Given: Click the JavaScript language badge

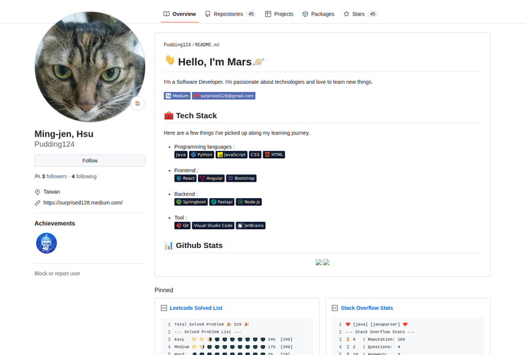Looking at the screenshot, I should 232,155.
